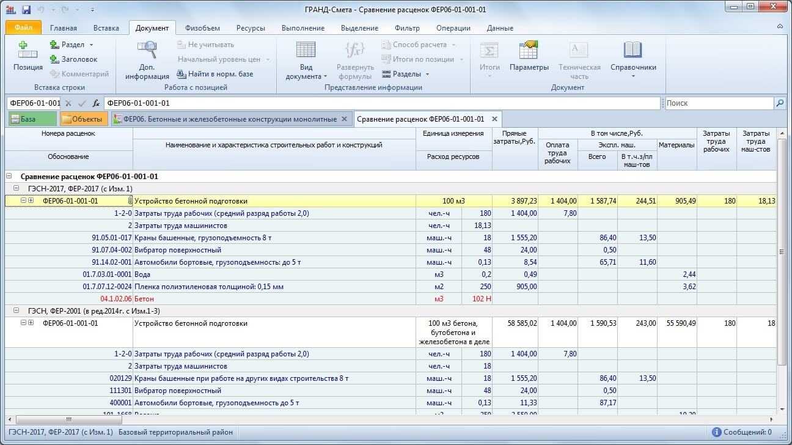792x445 pixels.
Task: Click the search magnifier icon
Action: (x=780, y=103)
